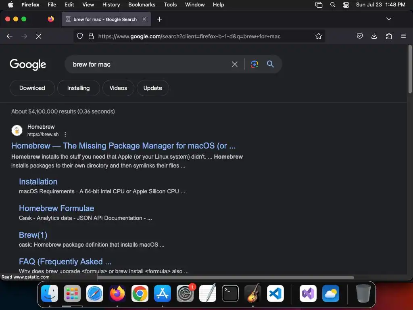Go back with the back arrow

10,36
